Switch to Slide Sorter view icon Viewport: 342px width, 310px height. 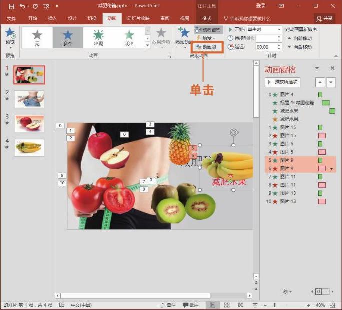click(227, 305)
